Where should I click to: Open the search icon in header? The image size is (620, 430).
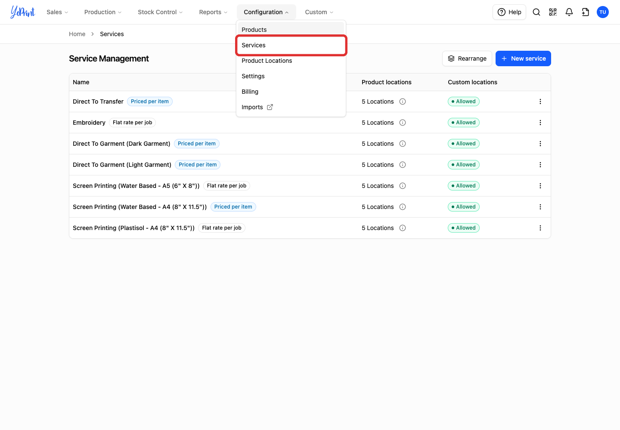(x=536, y=12)
